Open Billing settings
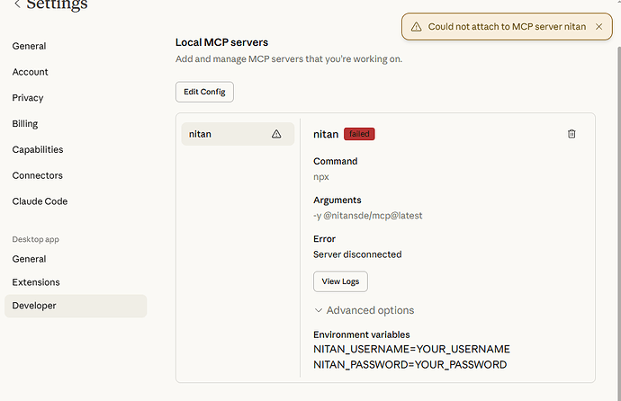Viewport: 621px width, 401px height. point(25,124)
